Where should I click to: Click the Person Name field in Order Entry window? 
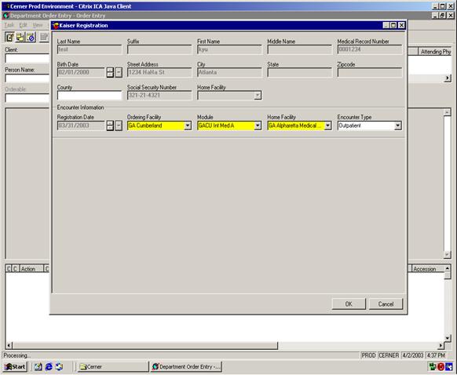pos(27,78)
